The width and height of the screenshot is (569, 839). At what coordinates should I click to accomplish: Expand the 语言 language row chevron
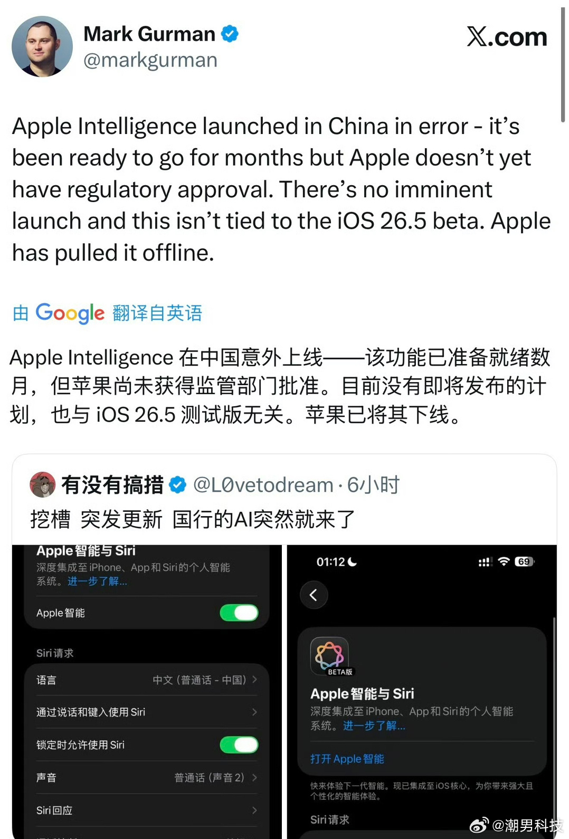click(x=254, y=680)
